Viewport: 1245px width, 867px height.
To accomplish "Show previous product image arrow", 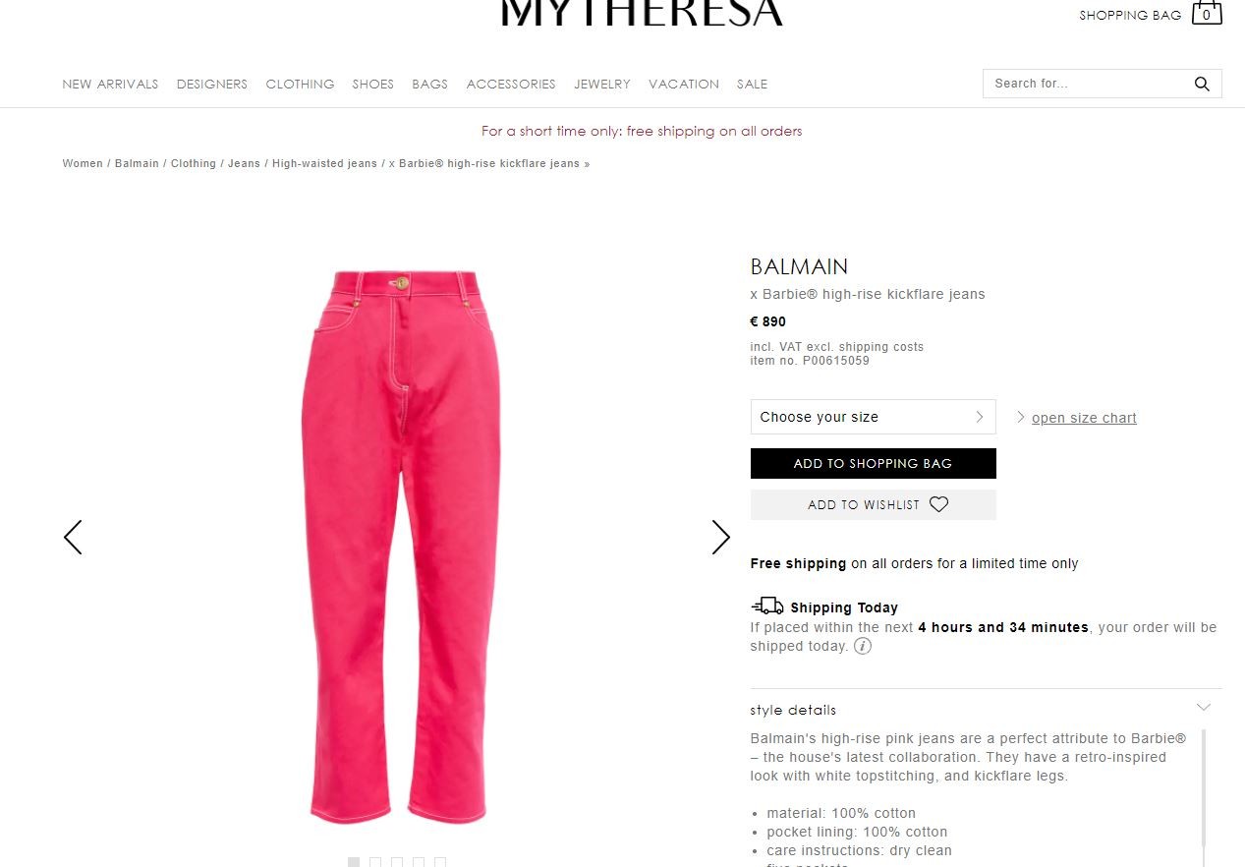I will (x=73, y=538).
